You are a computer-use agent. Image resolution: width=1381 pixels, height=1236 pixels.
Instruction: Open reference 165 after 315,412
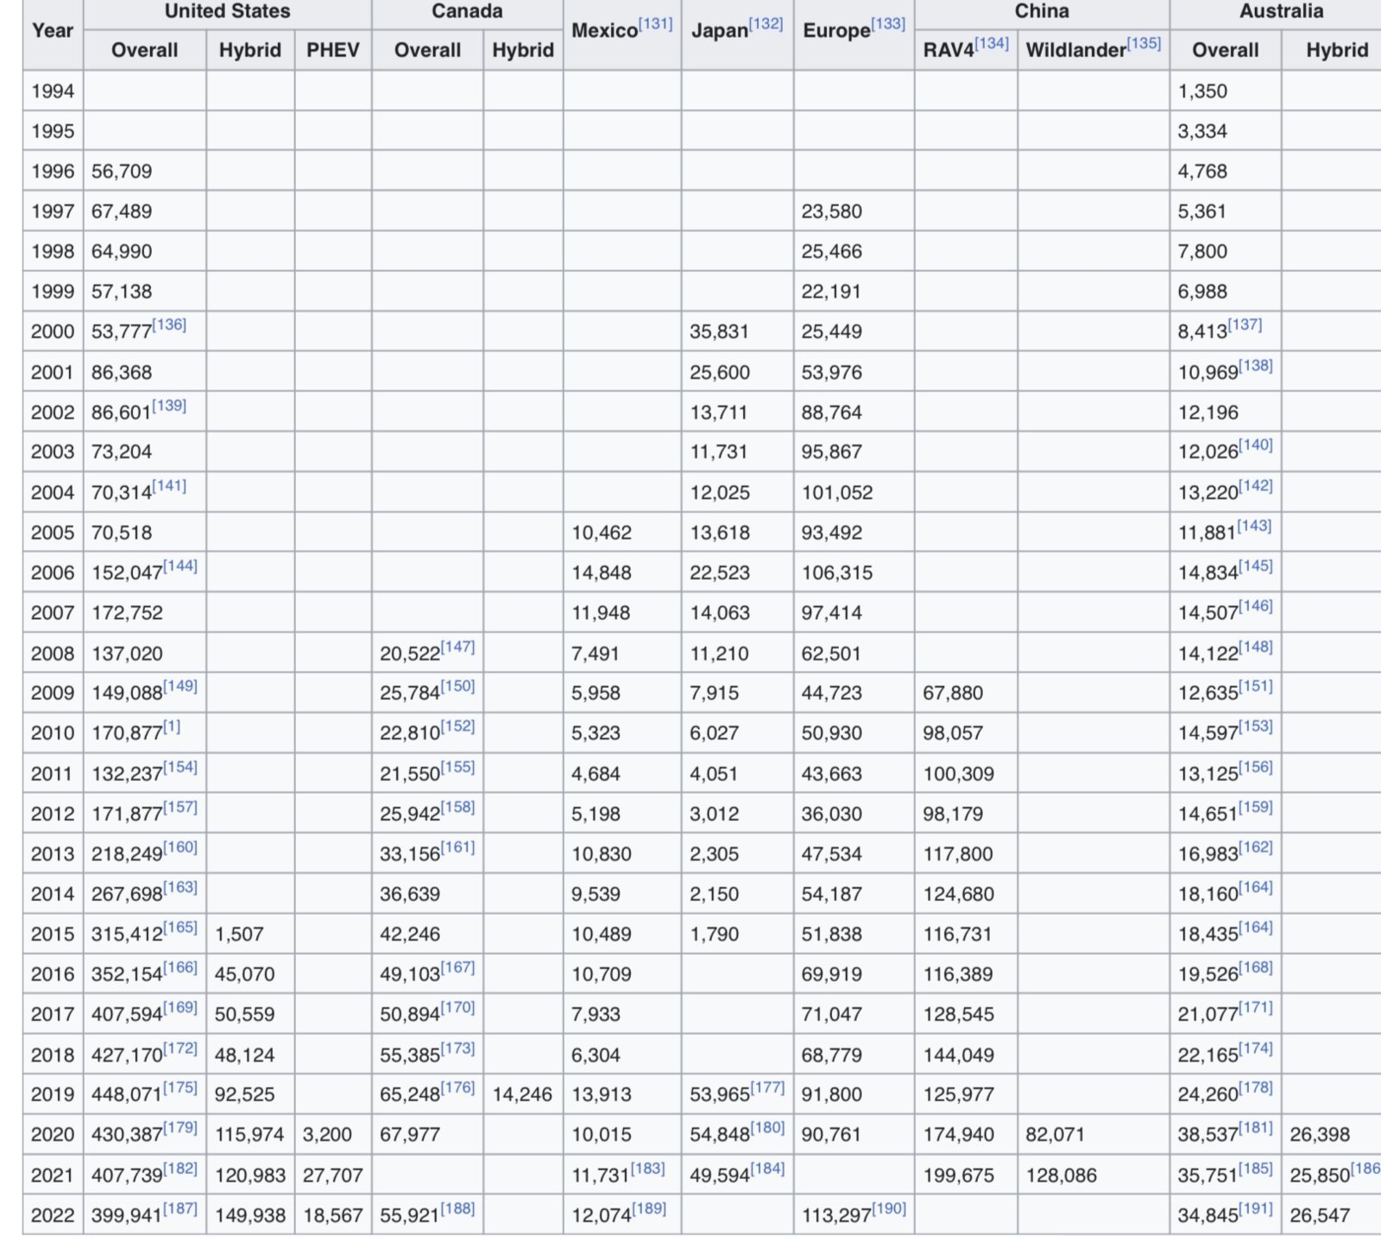(x=180, y=927)
